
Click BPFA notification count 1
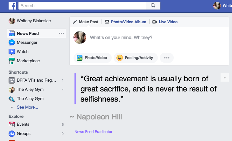point(63,80)
